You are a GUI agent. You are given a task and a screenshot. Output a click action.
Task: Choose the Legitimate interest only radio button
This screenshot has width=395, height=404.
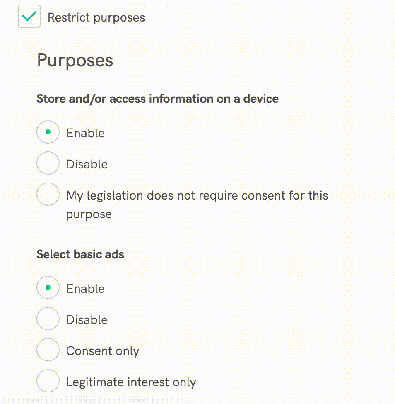click(48, 381)
